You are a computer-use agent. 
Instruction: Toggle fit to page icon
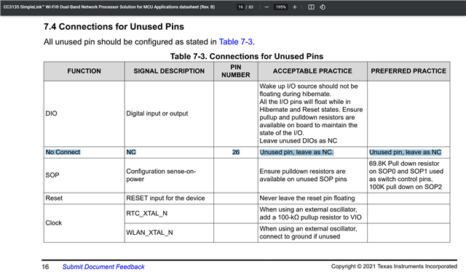[x=311, y=7]
